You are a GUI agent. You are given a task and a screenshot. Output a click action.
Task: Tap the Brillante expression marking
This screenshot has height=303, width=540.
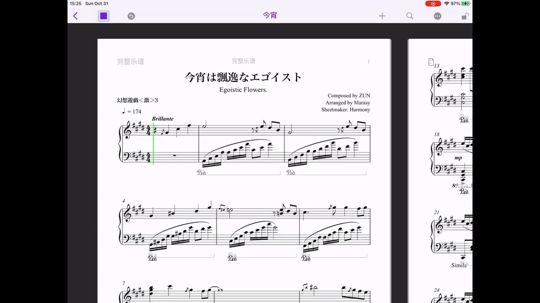pos(163,118)
